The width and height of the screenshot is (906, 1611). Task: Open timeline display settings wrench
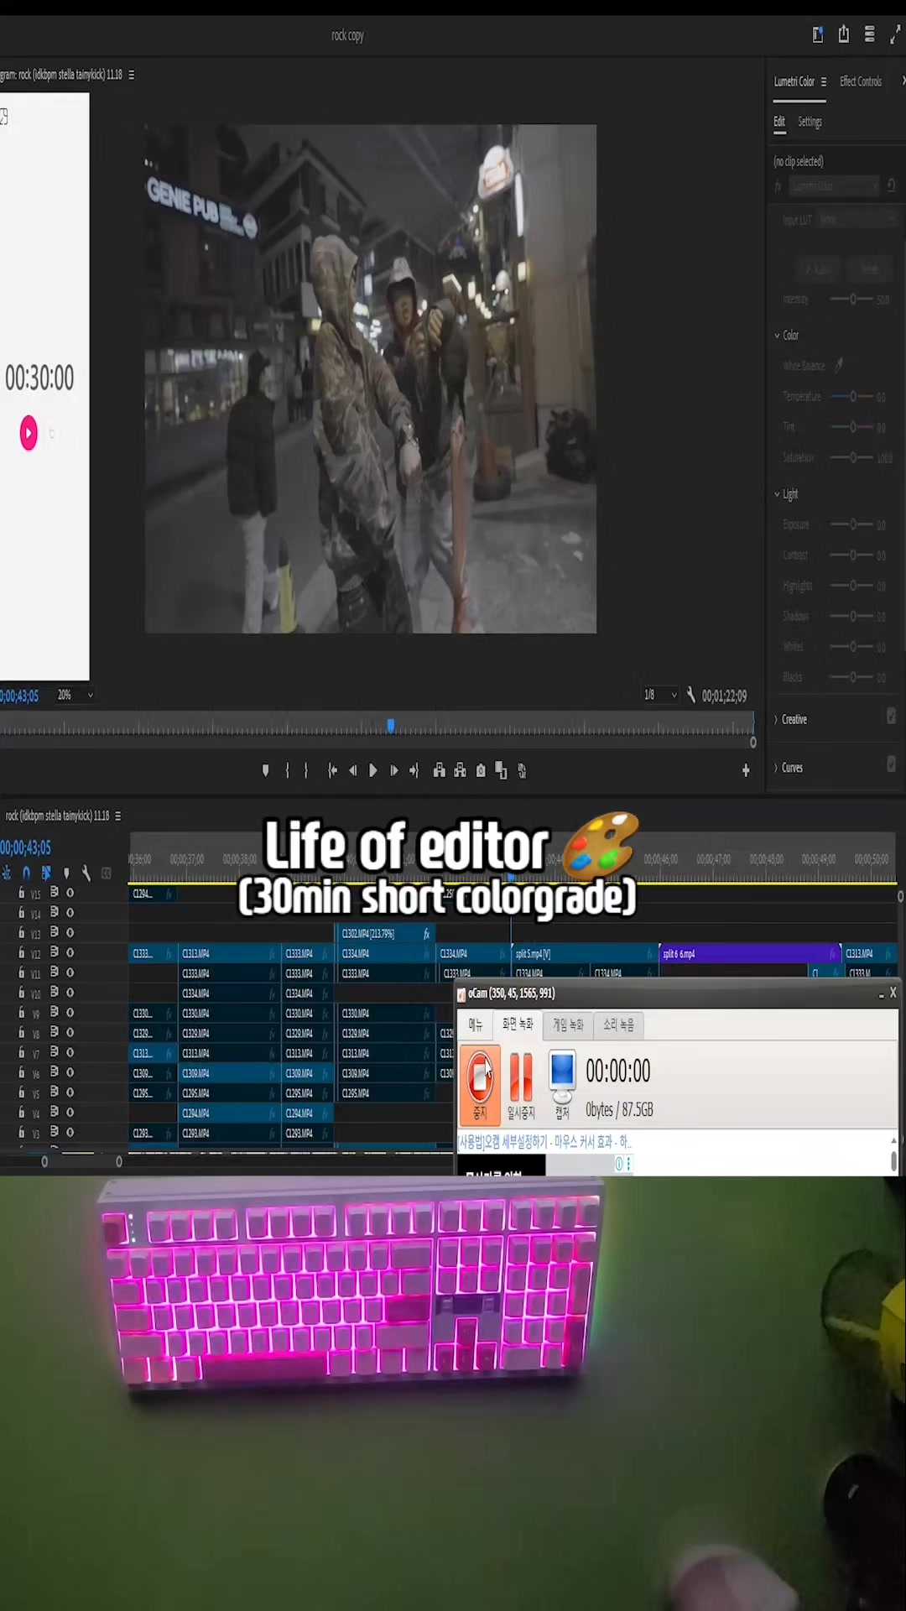[86, 873]
